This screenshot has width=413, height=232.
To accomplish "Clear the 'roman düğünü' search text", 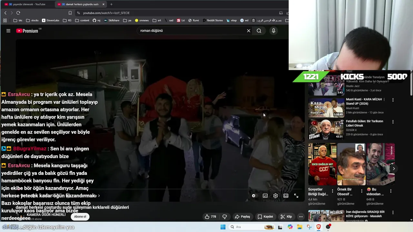I will click(248, 31).
